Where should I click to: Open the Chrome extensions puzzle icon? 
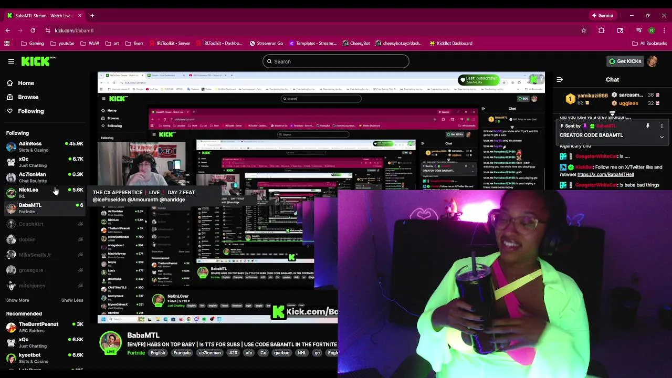point(602,30)
